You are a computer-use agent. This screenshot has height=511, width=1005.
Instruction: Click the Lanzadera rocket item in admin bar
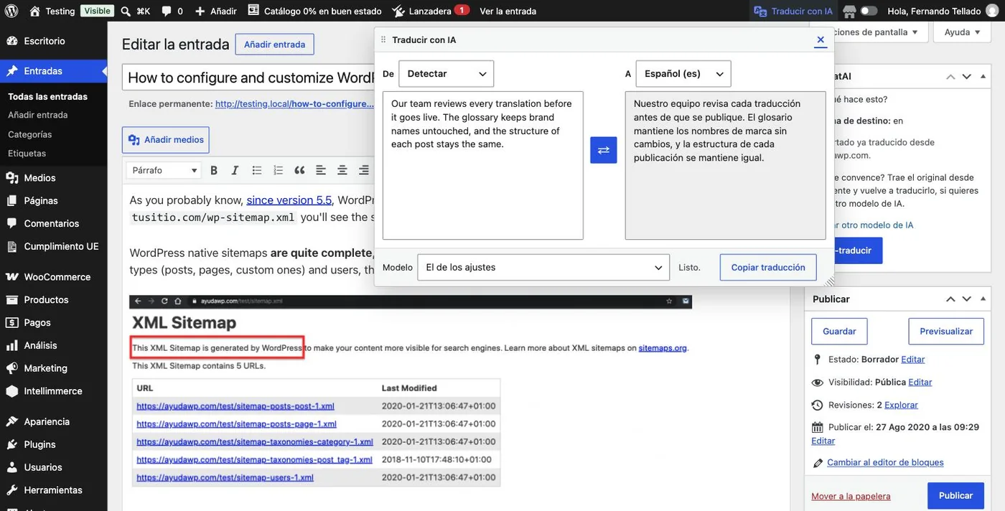[x=431, y=11]
